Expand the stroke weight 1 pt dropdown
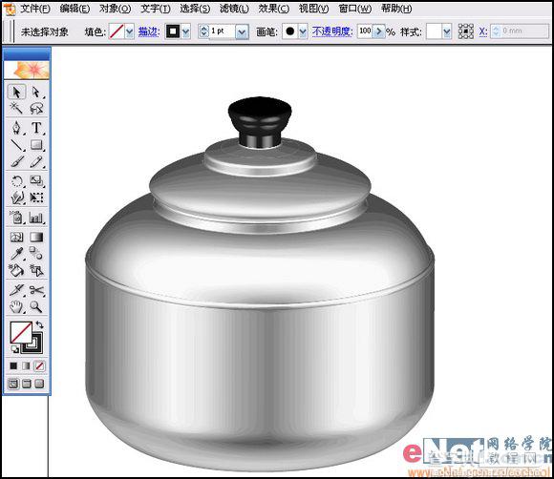This screenshot has height=479, width=554. (x=242, y=32)
